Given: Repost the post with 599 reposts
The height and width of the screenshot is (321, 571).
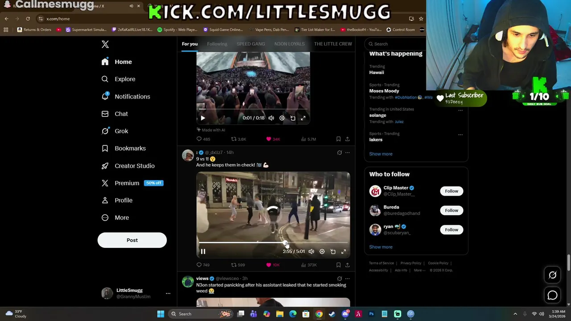Looking at the screenshot, I should click(238, 265).
